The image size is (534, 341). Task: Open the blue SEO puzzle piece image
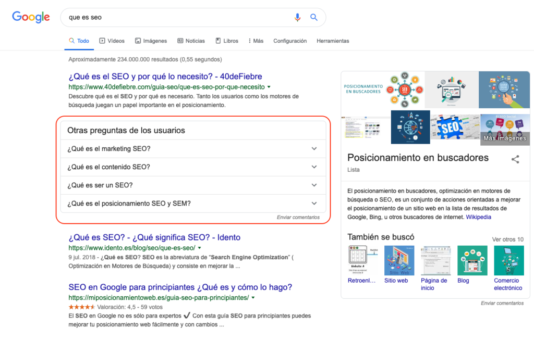(455, 128)
